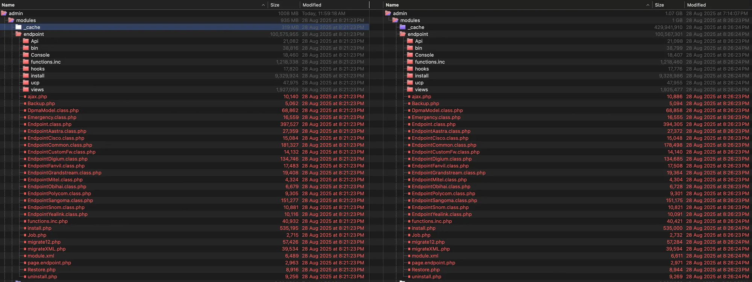
Task: Select Job.php in the right pane
Action: 421,235
